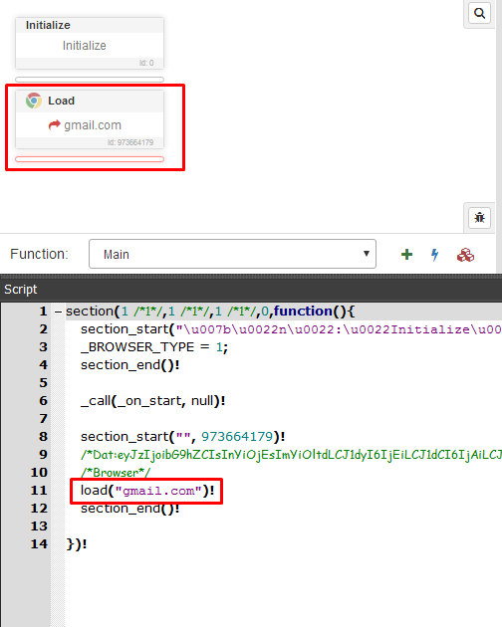
Task: Select the Initialize action block
Action: pyautogui.click(x=90, y=43)
